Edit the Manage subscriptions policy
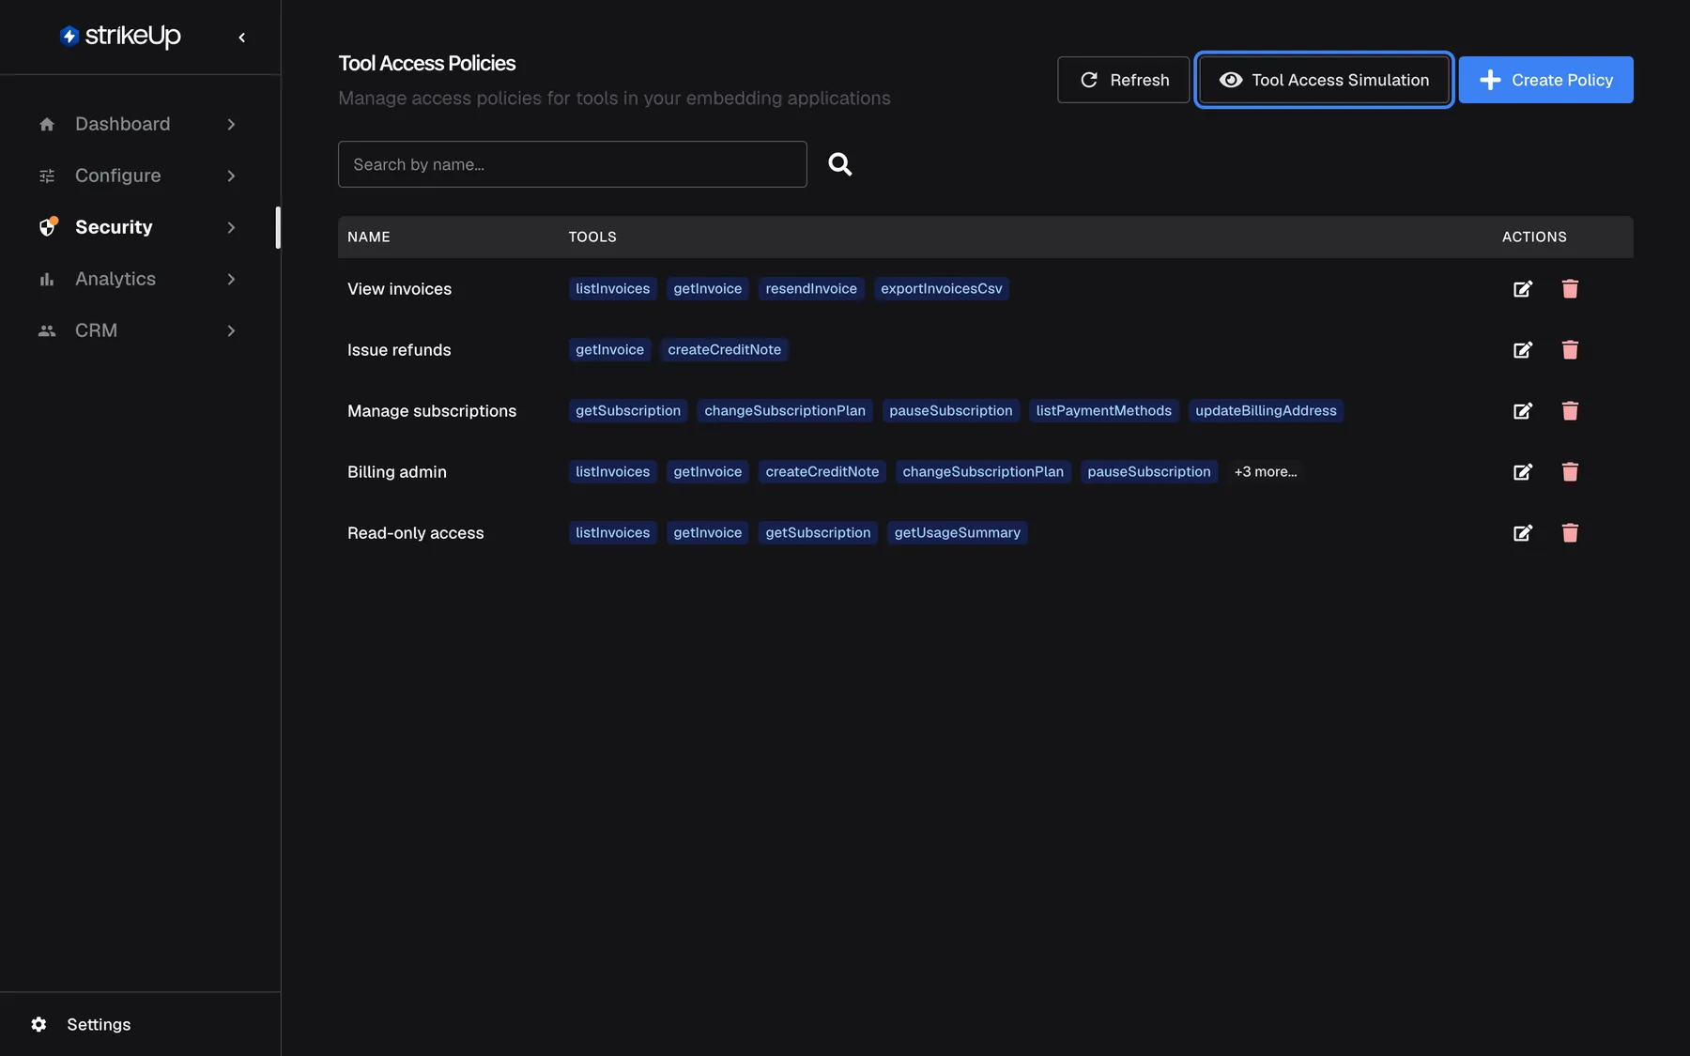Image resolution: width=1690 pixels, height=1056 pixels. pos(1523,410)
